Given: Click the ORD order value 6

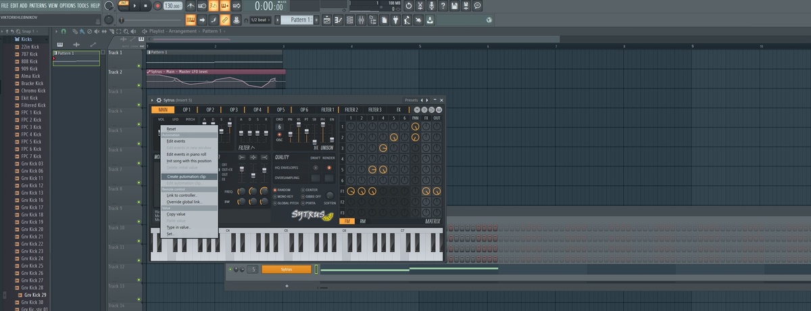Looking at the screenshot, I should click(x=279, y=127).
